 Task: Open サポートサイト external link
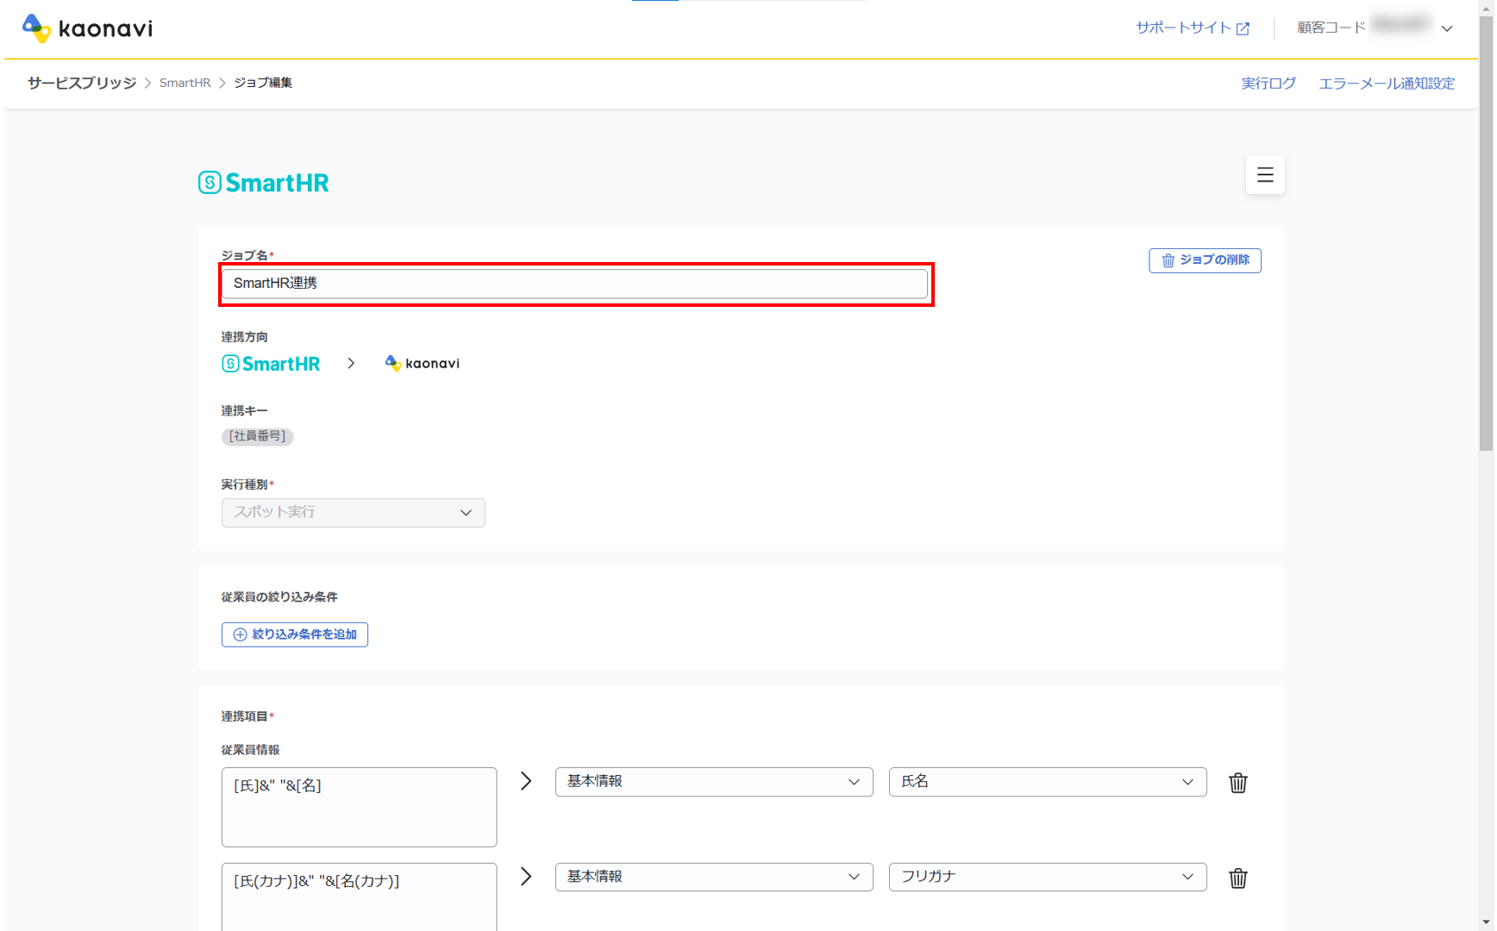pos(1193,28)
